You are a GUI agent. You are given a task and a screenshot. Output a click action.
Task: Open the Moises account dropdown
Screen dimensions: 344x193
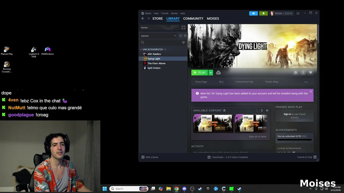[281, 13]
